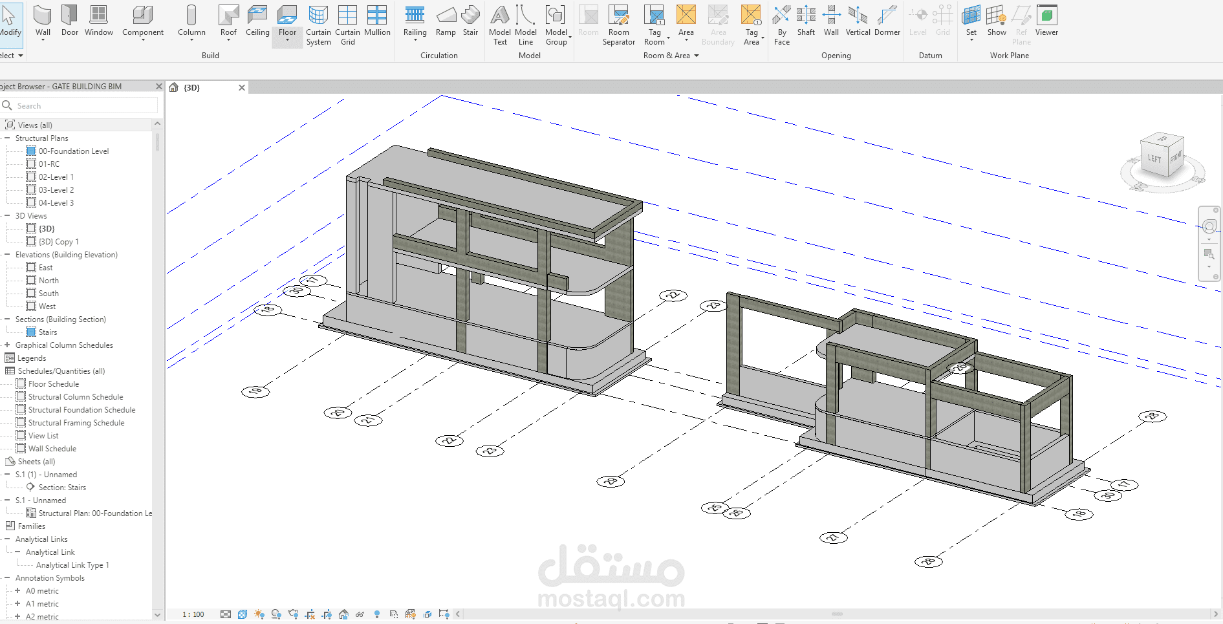Select the Model Line tool

pyautogui.click(x=526, y=26)
